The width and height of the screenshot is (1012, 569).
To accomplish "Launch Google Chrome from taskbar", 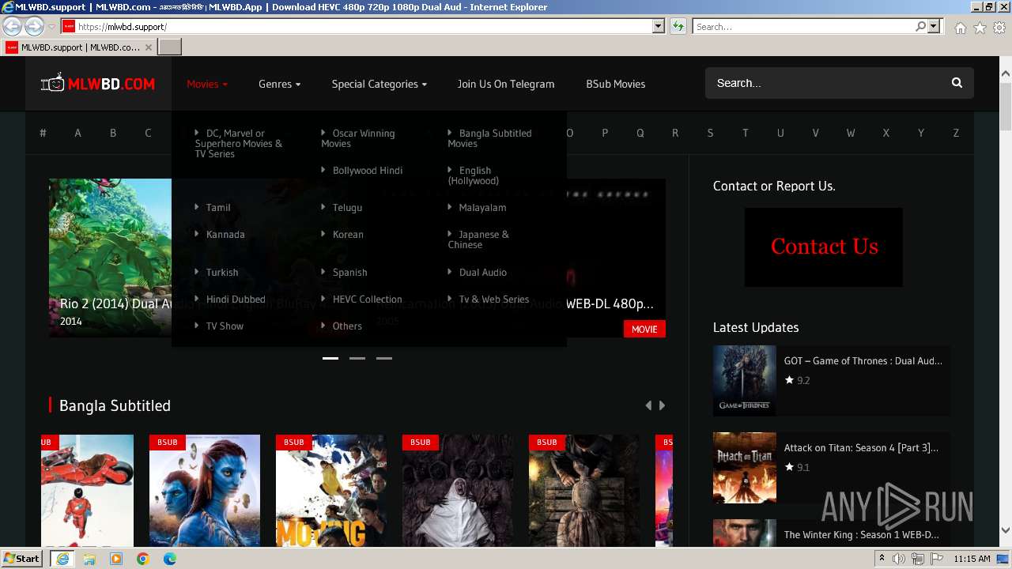I will [x=143, y=559].
